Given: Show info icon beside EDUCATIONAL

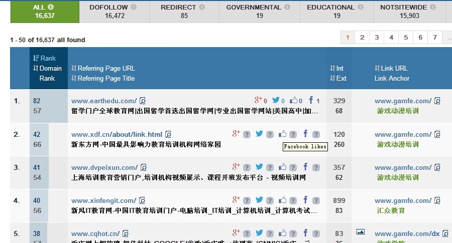Looking at the screenshot, I should 360,7.
